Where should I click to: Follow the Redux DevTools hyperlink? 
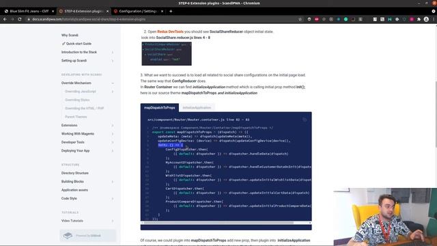coord(170,31)
